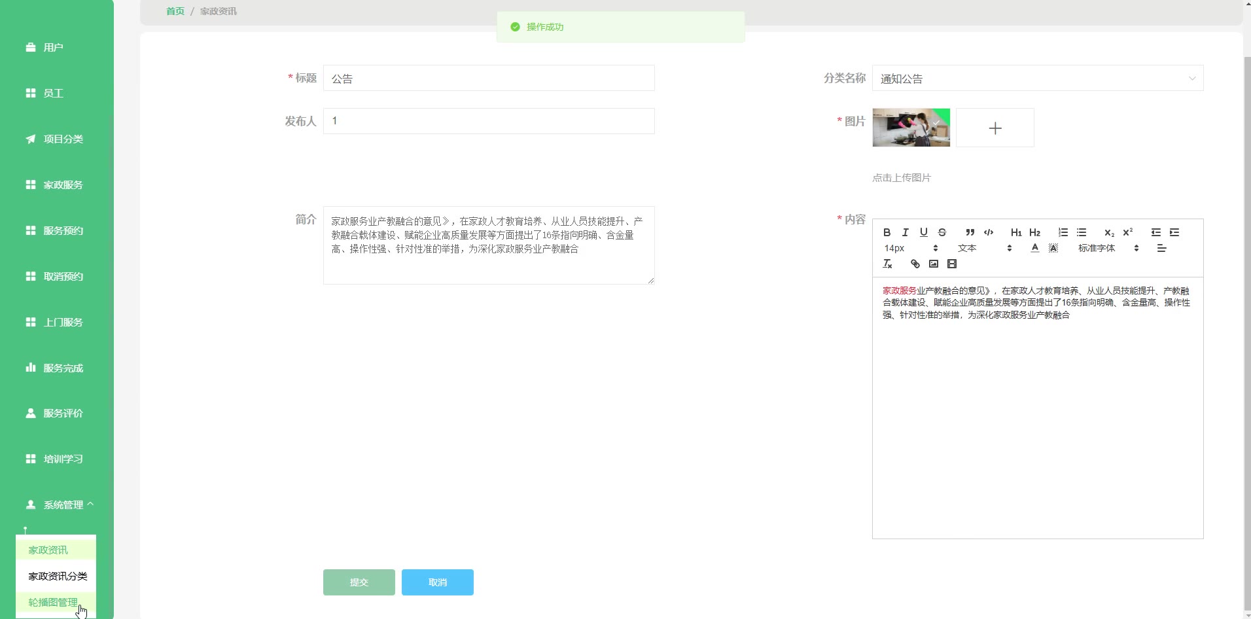Insert a code block in the editor
Image resolution: width=1251 pixels, height=619 pixels.
988,232
